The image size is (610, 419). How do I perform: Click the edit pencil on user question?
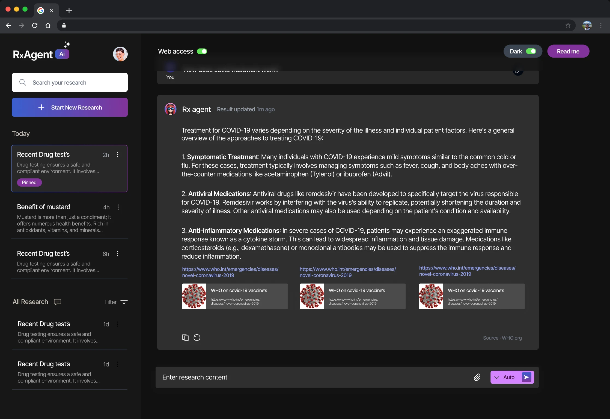(517, 71)
